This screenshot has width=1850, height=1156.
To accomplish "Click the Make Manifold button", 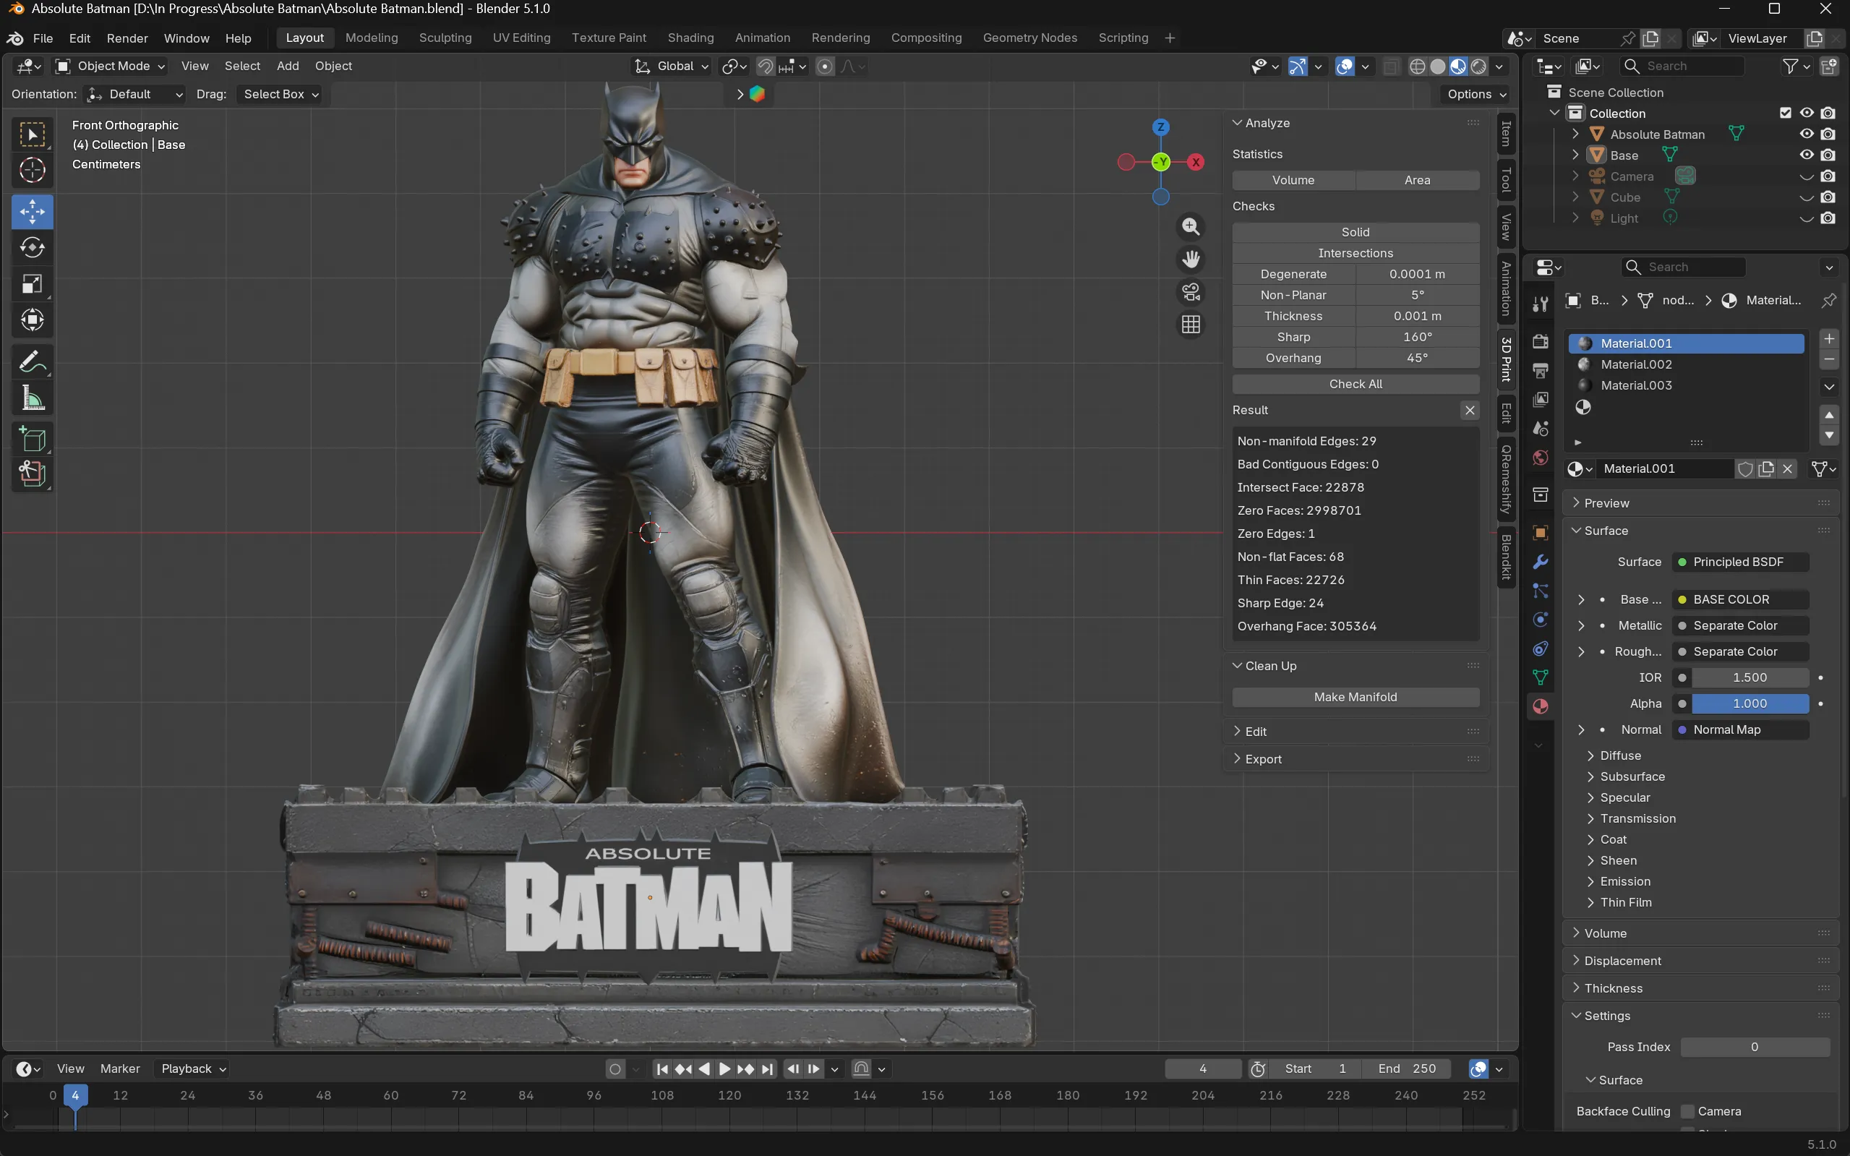I will pos(1356,697).
